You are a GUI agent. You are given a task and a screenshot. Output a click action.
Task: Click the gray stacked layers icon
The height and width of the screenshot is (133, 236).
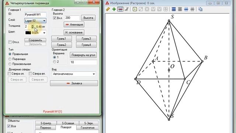[180, 9]
